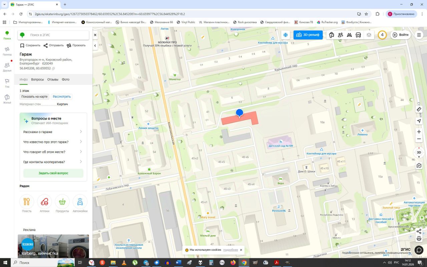
Task: Toggle the 3D compass view control
Action: click(419, 152)
